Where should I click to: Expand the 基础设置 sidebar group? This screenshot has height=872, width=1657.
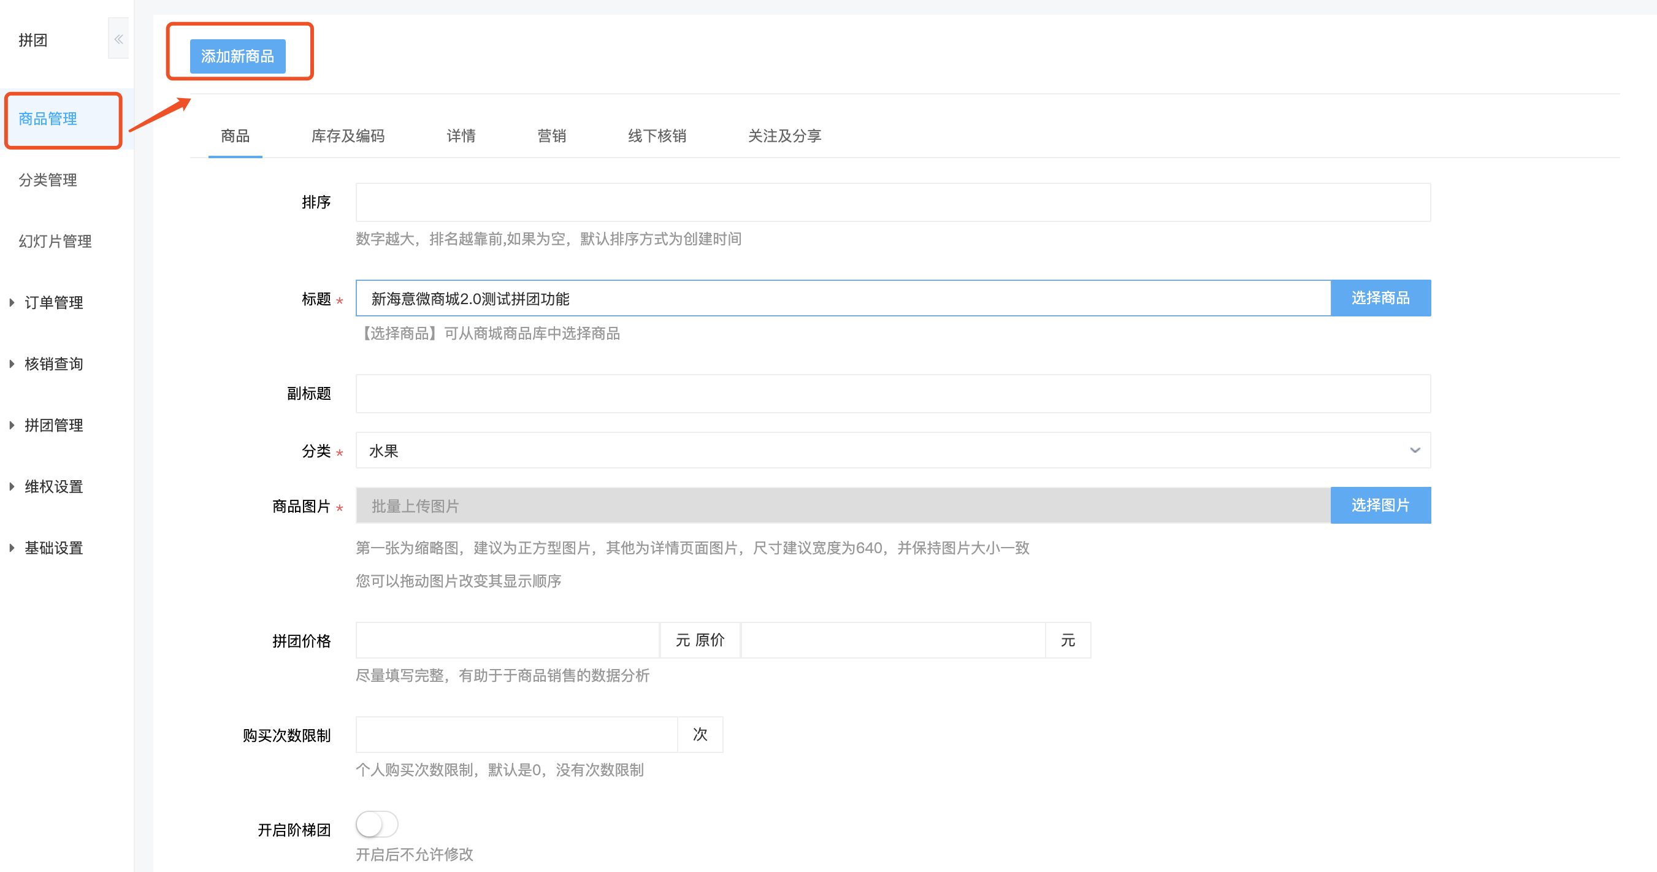[x=53, y=548]
